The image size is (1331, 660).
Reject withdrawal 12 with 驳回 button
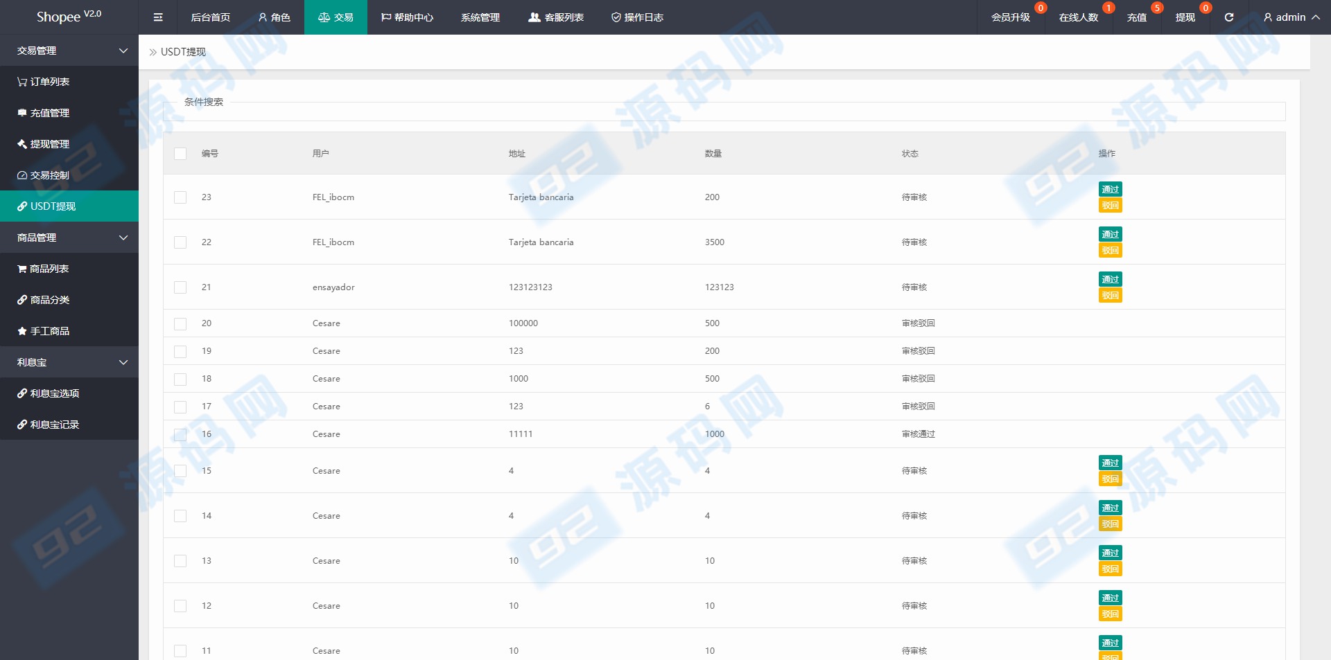pos(1111,614)
